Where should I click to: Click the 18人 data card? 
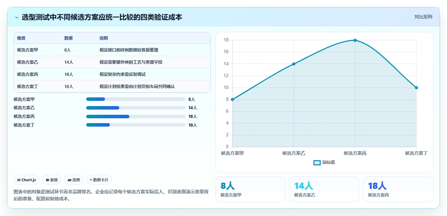(x=398, y=189)
